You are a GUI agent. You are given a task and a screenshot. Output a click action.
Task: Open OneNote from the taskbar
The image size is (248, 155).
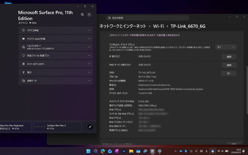tap(117, 151)
